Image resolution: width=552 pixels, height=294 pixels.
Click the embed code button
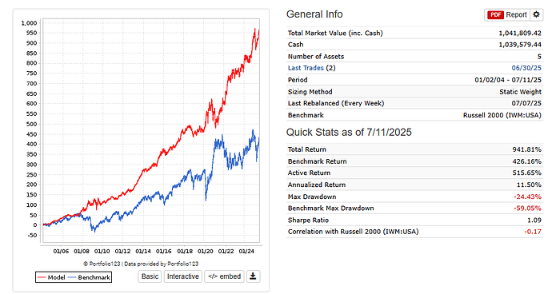pos(224,276)
